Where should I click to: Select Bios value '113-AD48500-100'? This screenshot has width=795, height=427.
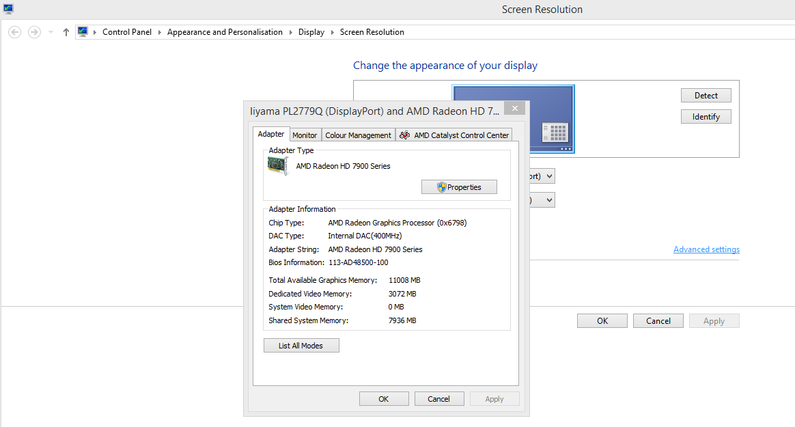click(x=359, y=262)
